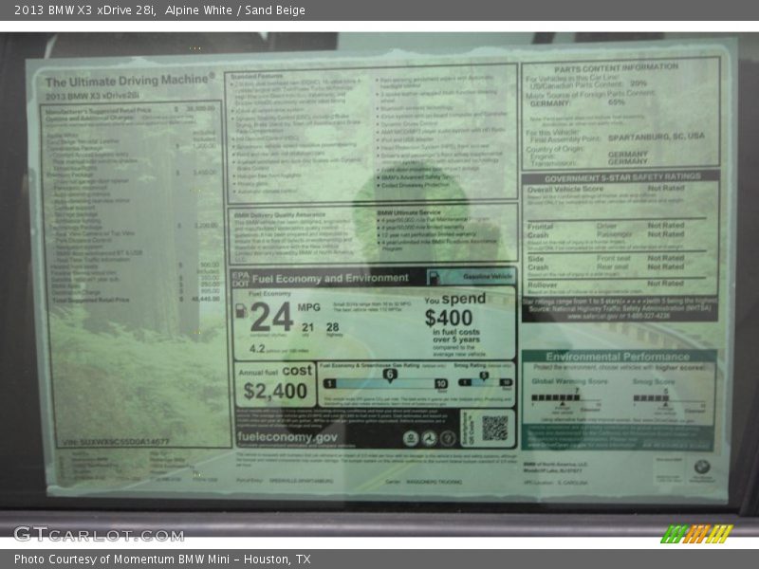Click the large 24 combined MPG figure

271,318
